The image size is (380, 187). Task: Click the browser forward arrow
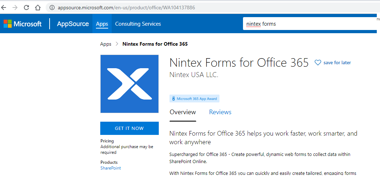15,7
